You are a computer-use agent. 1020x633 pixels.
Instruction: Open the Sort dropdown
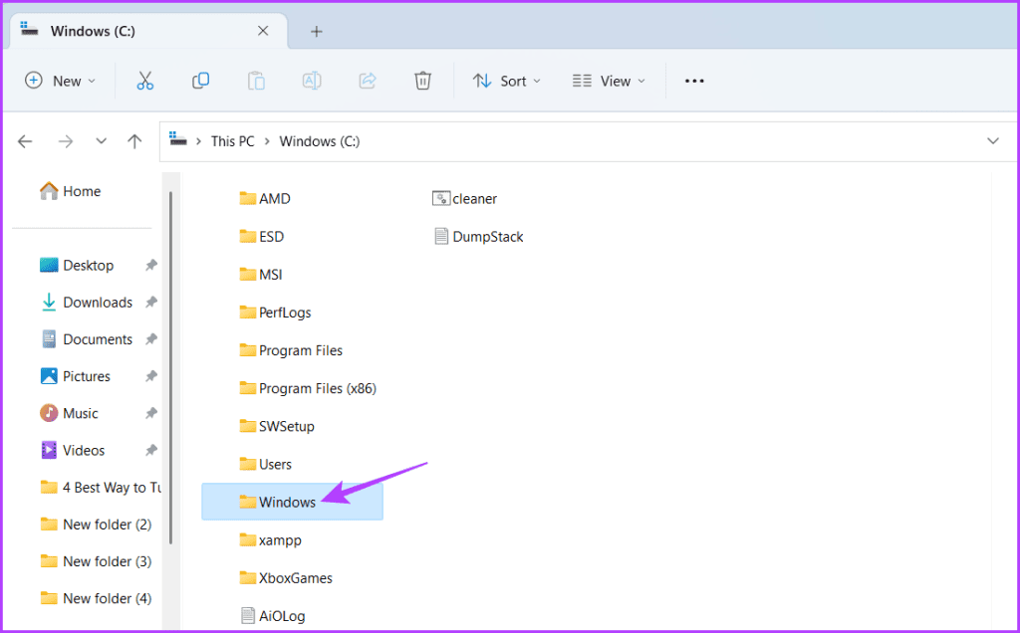pos(507,81)
